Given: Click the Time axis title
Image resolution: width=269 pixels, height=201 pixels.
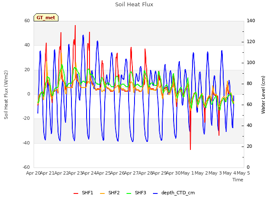Looking at the screenshot, I should click(x=238, y=180).
